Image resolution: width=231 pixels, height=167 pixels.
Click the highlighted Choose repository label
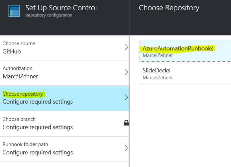(23, 94)
